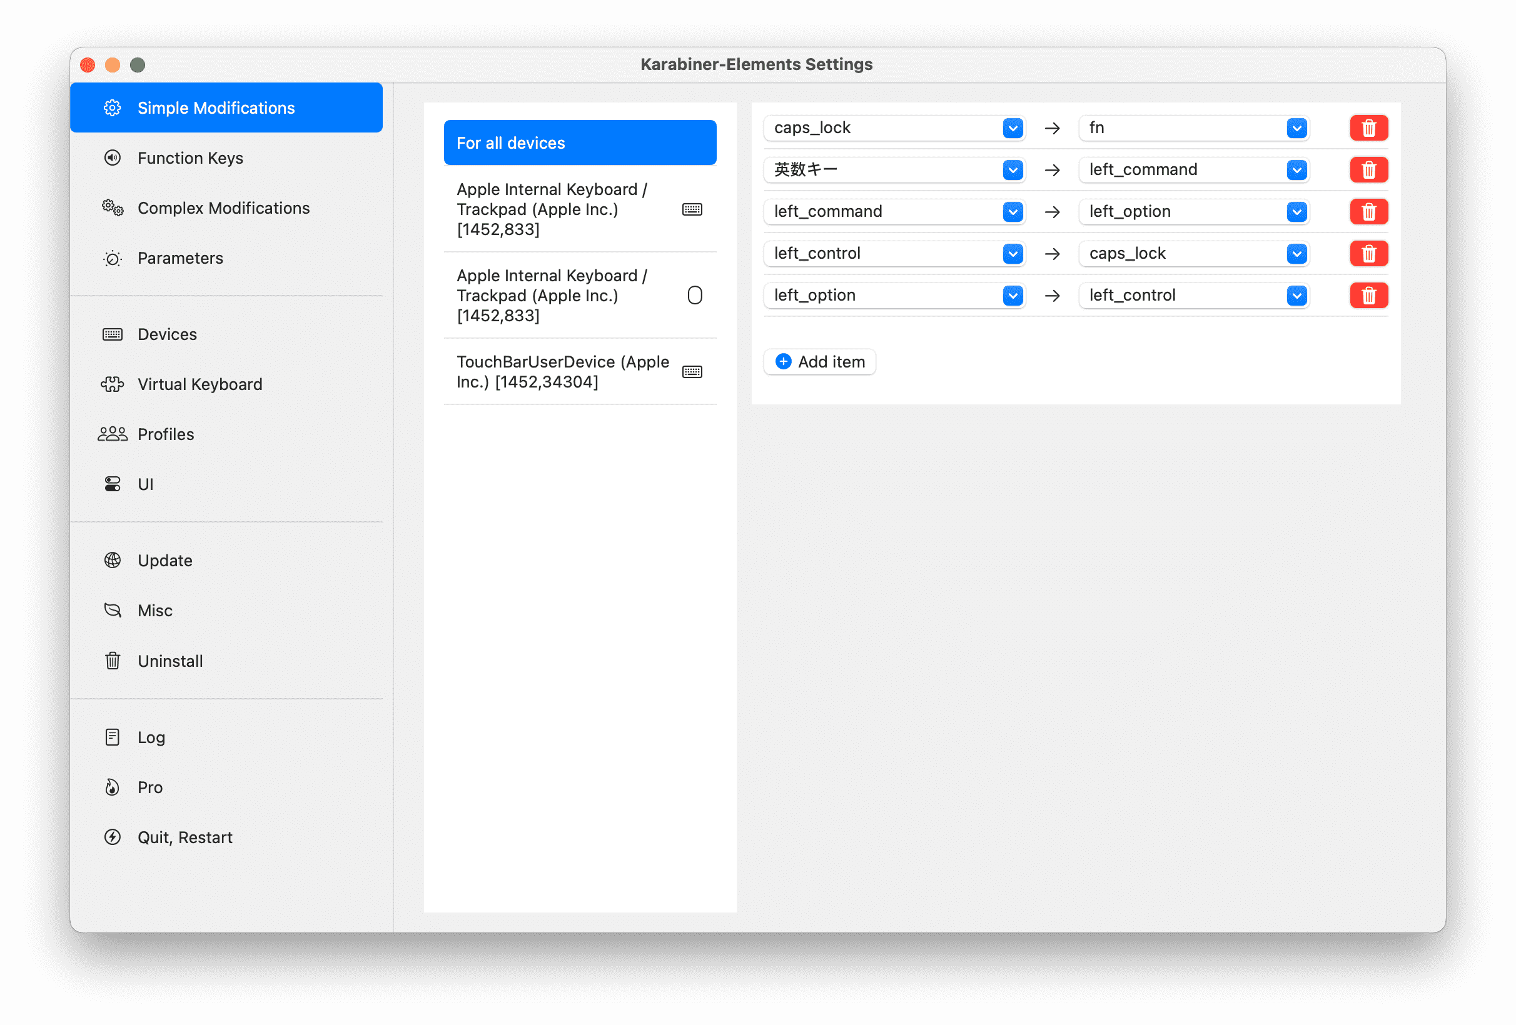This screenshot has width=1516, height=1025.
Task: Click keyboard icon beside TouchBarUserDevice
Action: click(692, 372)
